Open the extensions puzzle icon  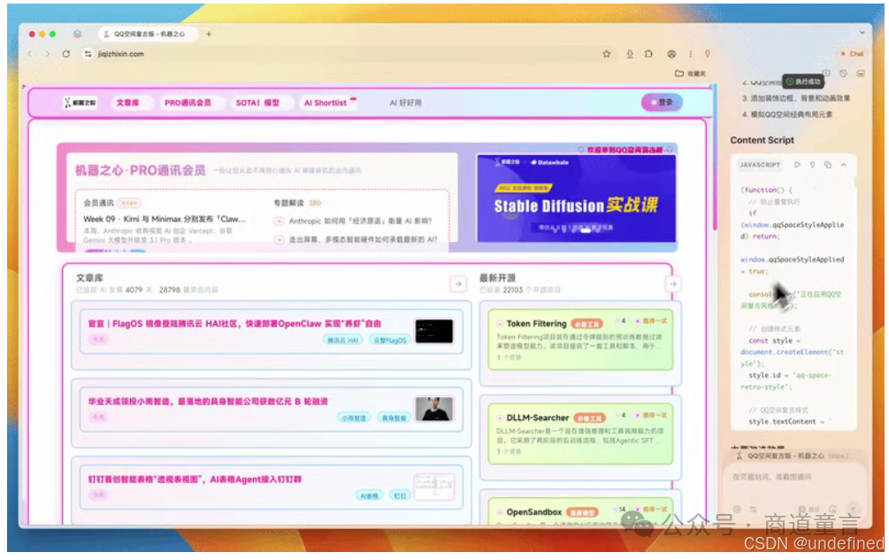(648, 54)
